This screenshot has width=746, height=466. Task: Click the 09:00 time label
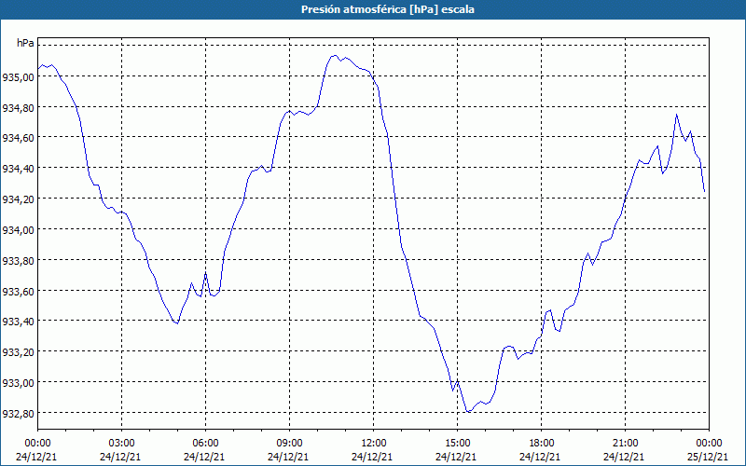(x=289, y=444)
